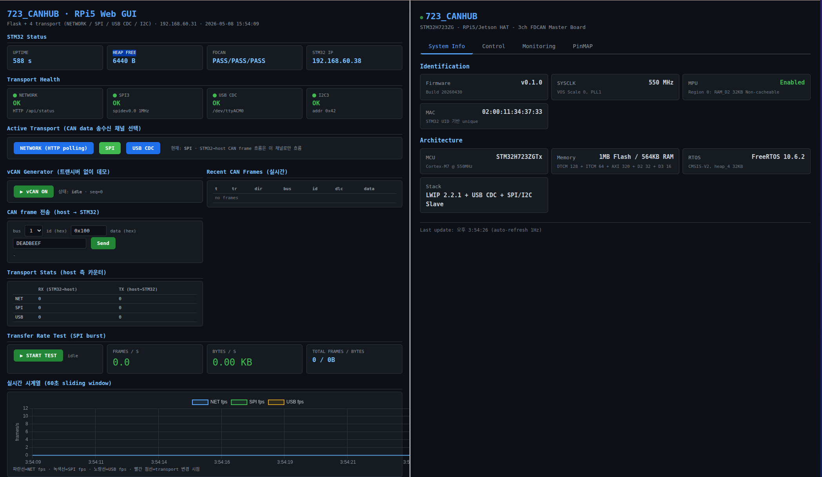Click FDCAN status PASS/PASS/PASS

click(x=239, y=61)
